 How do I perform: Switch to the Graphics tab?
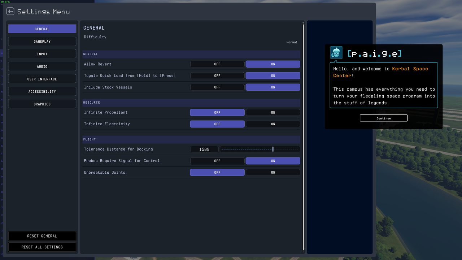[x=42, y=104]
